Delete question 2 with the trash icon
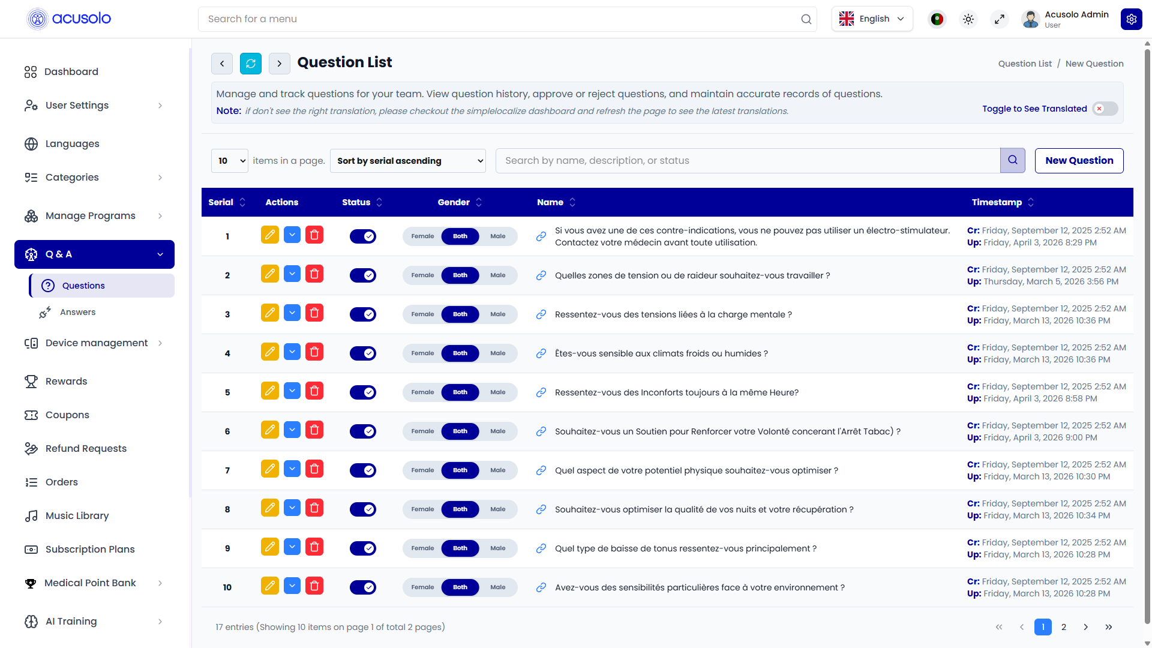 coord(314,274)
